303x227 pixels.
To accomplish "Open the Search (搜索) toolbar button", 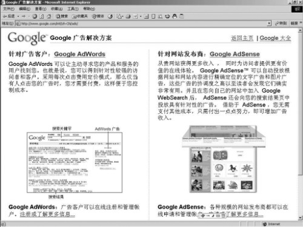I will (x=62, y=16).
